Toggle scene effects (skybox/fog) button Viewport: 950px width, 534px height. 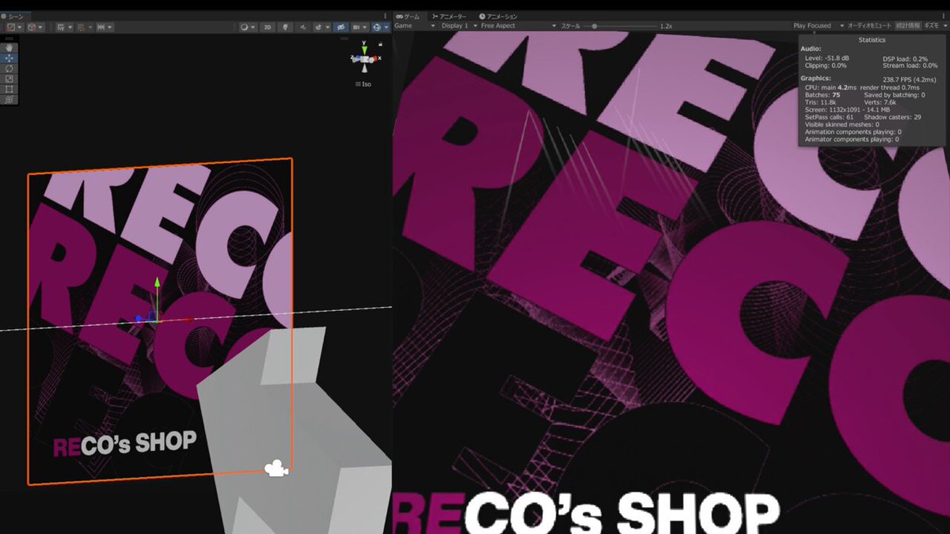(318, 27)
